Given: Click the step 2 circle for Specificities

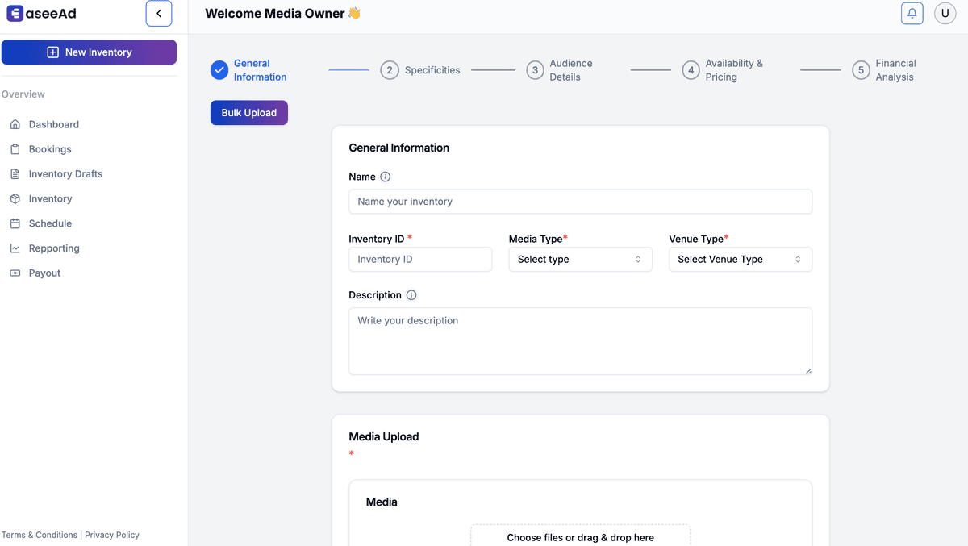Looking at the screenshot, I should pos(390,70).
